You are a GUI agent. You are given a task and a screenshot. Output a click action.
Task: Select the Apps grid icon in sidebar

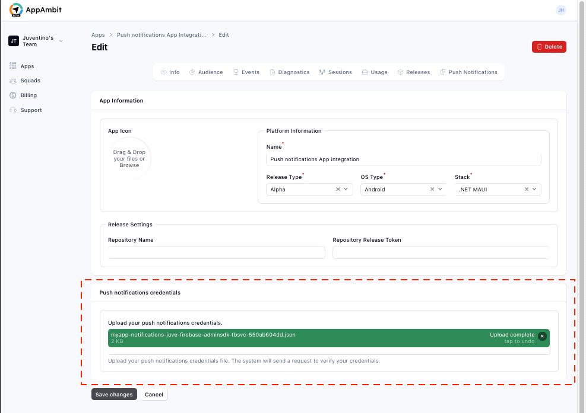coord(12,66)
